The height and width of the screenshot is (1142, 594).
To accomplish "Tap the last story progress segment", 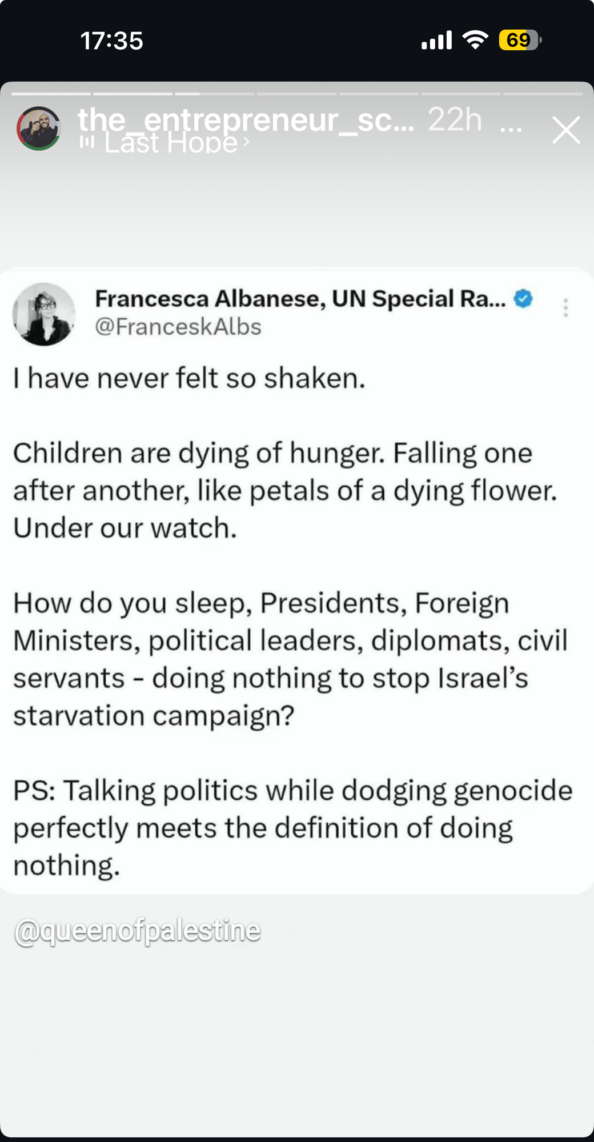I will point(543,94).
